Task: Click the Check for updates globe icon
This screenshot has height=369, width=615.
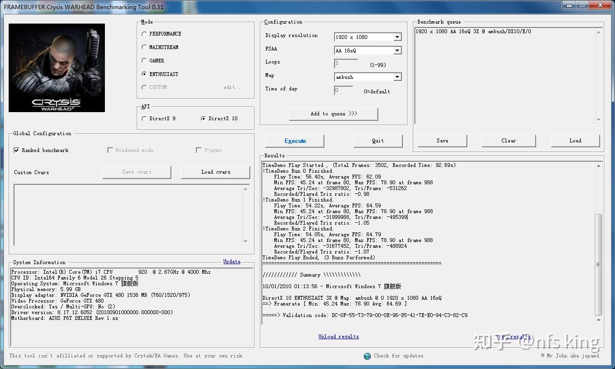Action: 368,356
